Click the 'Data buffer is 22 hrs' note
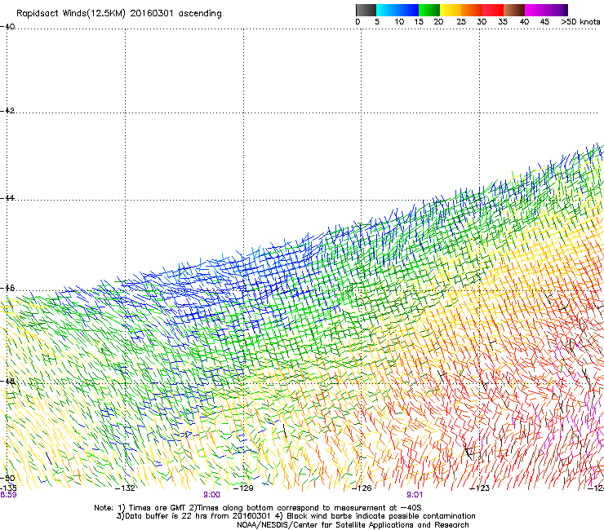 [x=295, y=516]
